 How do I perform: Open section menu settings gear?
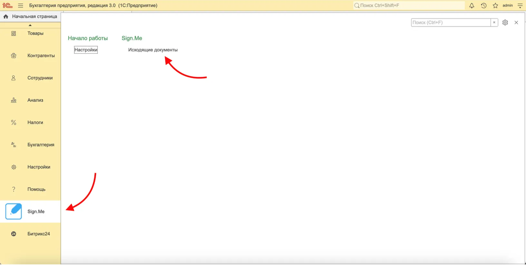(505, 22)
